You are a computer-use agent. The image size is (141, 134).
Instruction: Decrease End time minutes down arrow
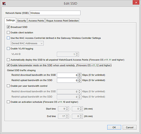coord(81,117)
